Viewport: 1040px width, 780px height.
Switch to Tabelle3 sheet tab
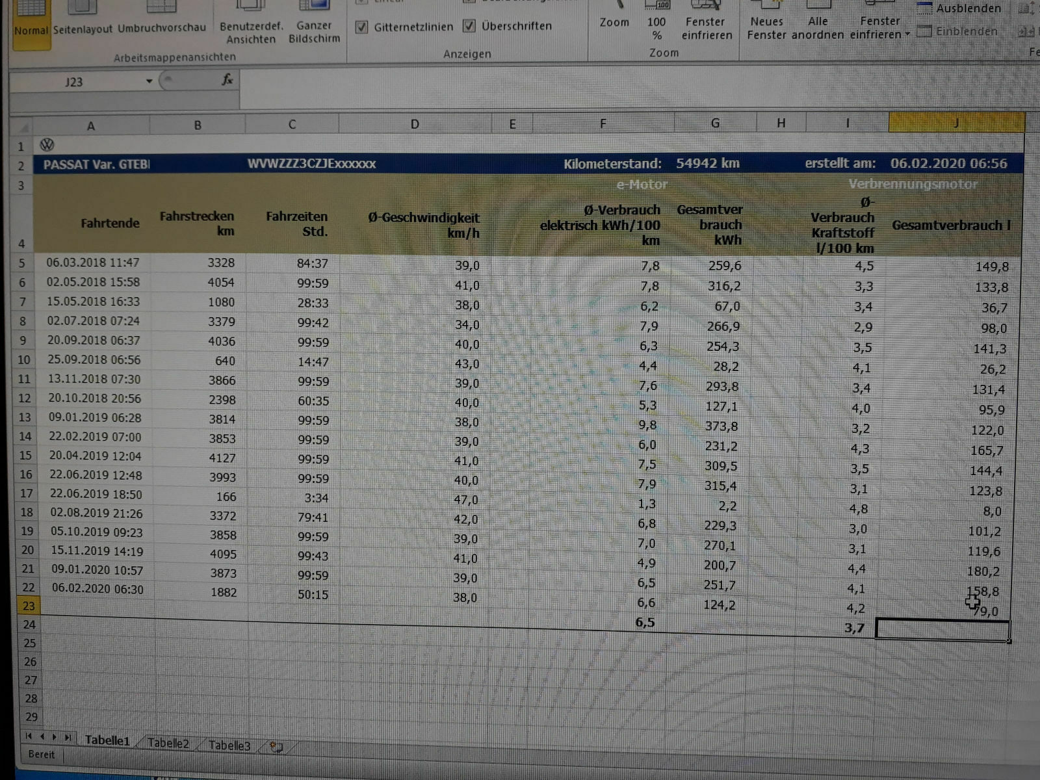[229, 745]
